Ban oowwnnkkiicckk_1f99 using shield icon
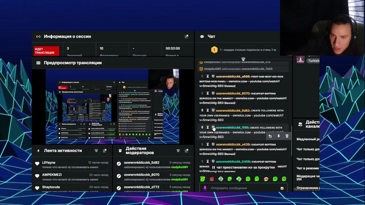Viewport: 365px width, 205px height. [x=213, y=128]
